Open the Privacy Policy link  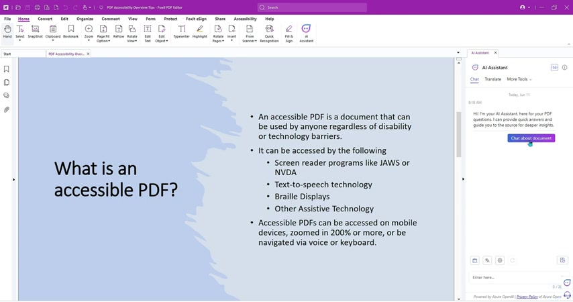(527, 297)
